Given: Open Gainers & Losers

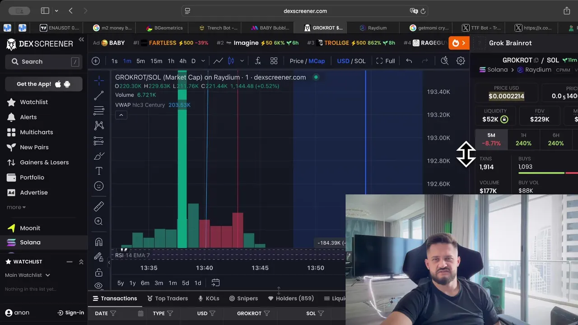Looking at the screenshot, I should point(44,162).
